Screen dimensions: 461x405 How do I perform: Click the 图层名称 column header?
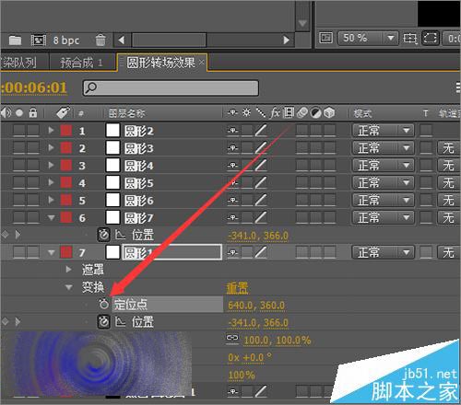pyautogui.click(x=126, y=113)
